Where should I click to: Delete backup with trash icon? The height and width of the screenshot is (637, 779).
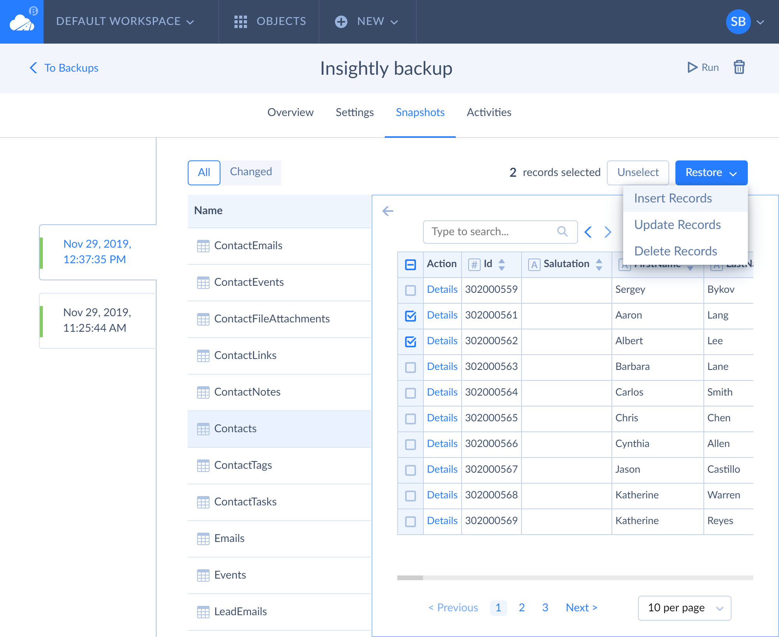tap(739, 67)
